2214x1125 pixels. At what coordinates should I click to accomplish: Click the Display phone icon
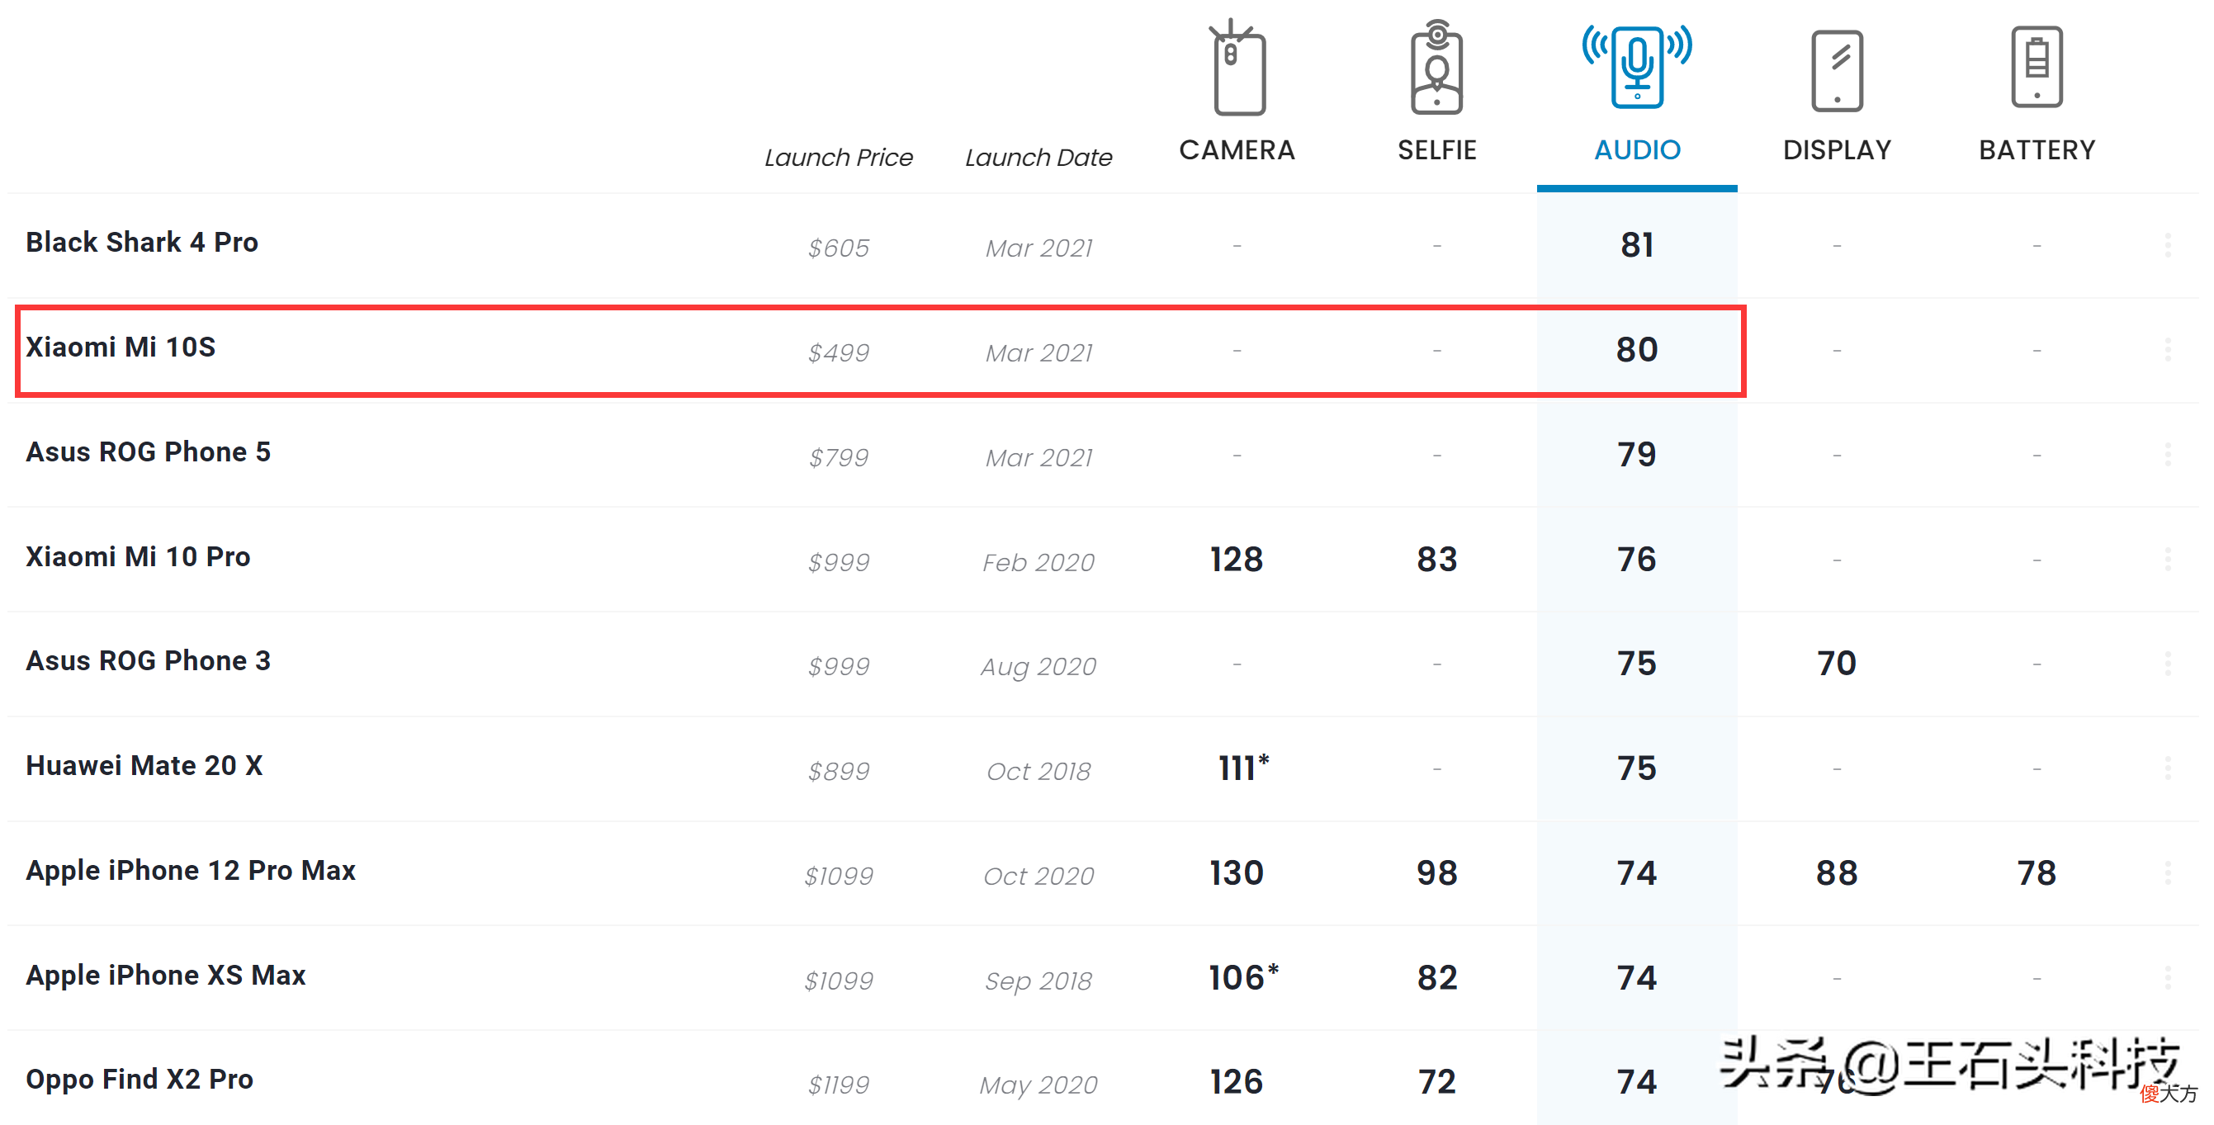click(x=1837, y=70)
